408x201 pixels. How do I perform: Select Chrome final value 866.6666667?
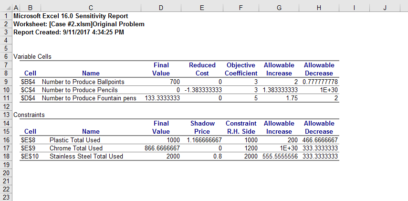coord(162,148)
